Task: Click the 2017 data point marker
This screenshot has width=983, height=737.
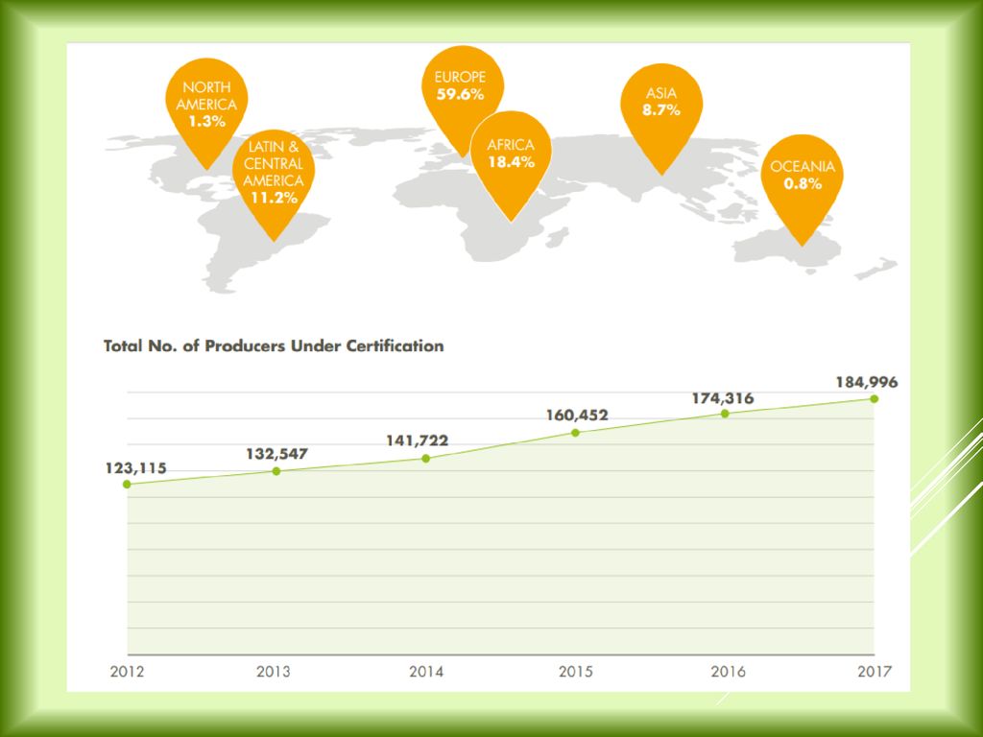Action: click(874, 398)
